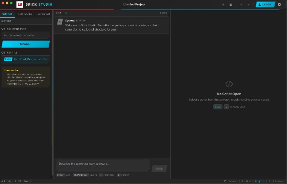Image resolution: width=287 pixels, height=184 pixels.
Task: Click the System avatar in chat
Action: point(60,22)
